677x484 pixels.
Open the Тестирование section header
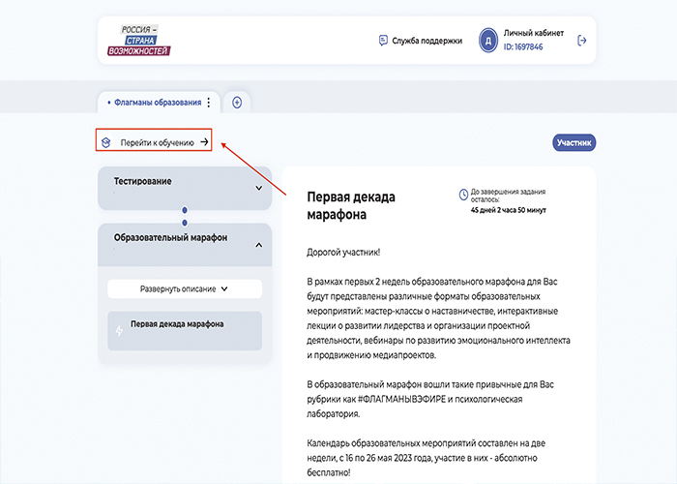point(185,189)
